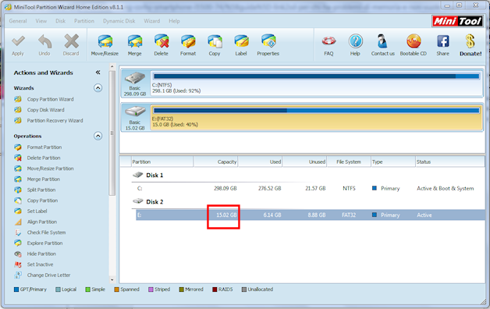
Task: Click the GPT/Primary legend swatch
Action: pyautogui.click(x=16, y=289)
